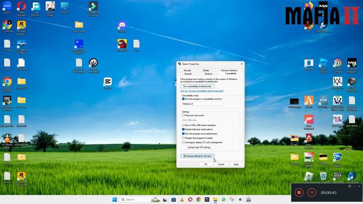Open VLC from the taskbar
This screenshot has width=363, height=204.
point(182,199)
